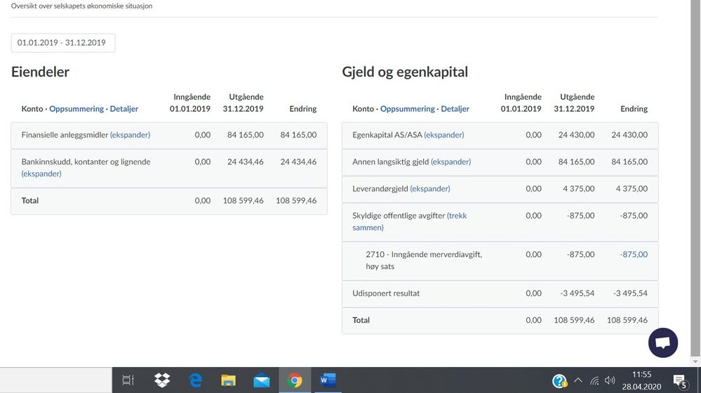Switch to the Chrome taskbar icon

pos(295,380)
